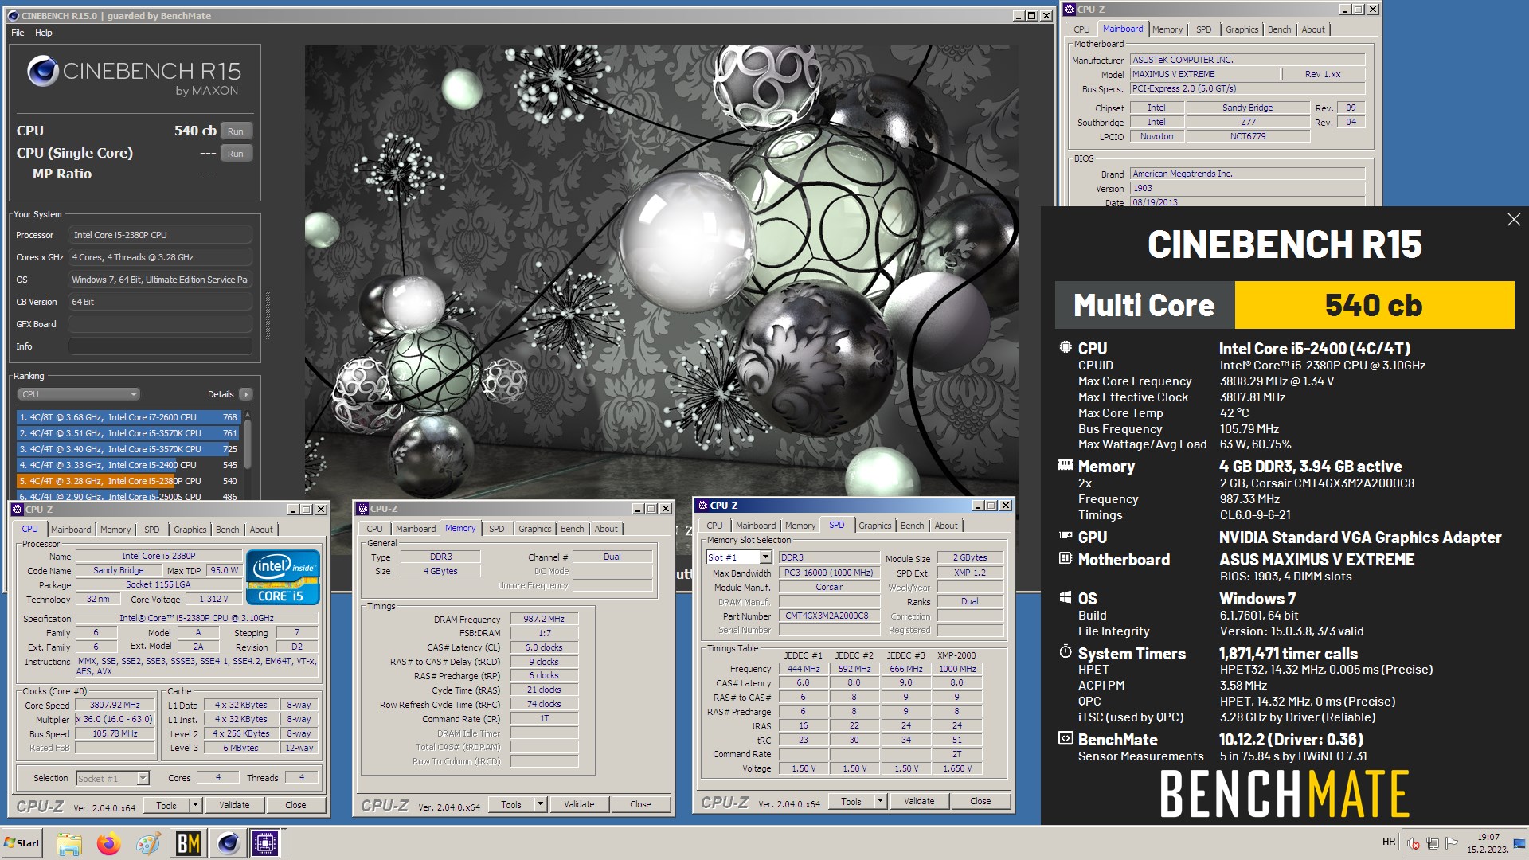Click the Core Speed value 3807.92 MHz

(x=115, y=706)
